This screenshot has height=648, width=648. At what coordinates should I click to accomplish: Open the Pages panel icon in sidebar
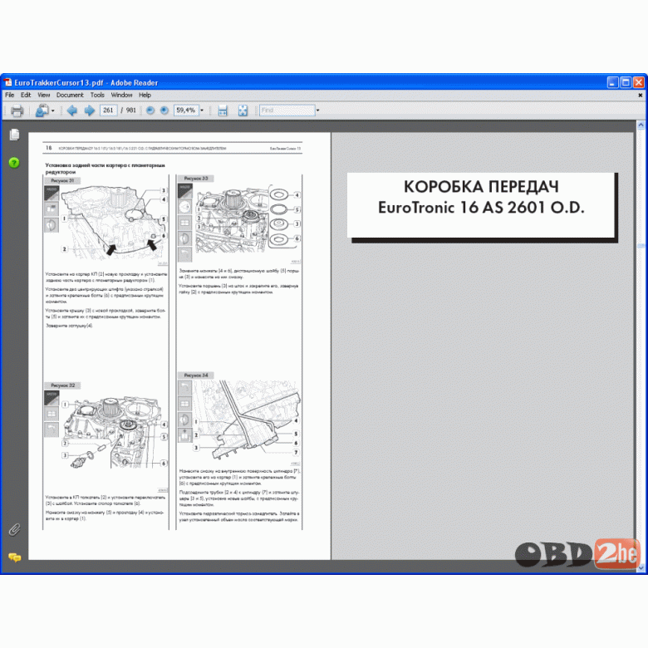pos(14,135)
